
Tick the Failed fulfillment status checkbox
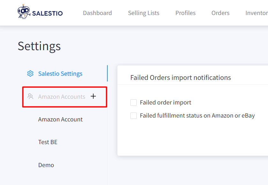pyautogui.click(x=134, y=116)
